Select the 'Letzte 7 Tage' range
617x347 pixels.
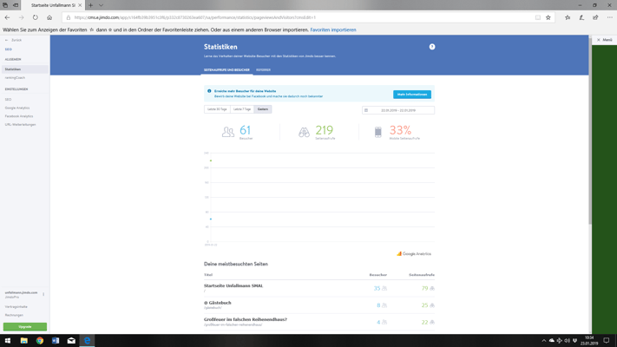[242, 109]
